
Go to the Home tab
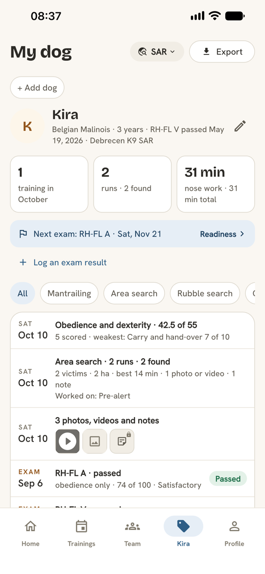pos(31,533)
